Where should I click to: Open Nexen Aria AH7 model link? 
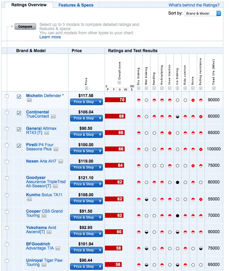pyautogui.click(x=41, y=161)
